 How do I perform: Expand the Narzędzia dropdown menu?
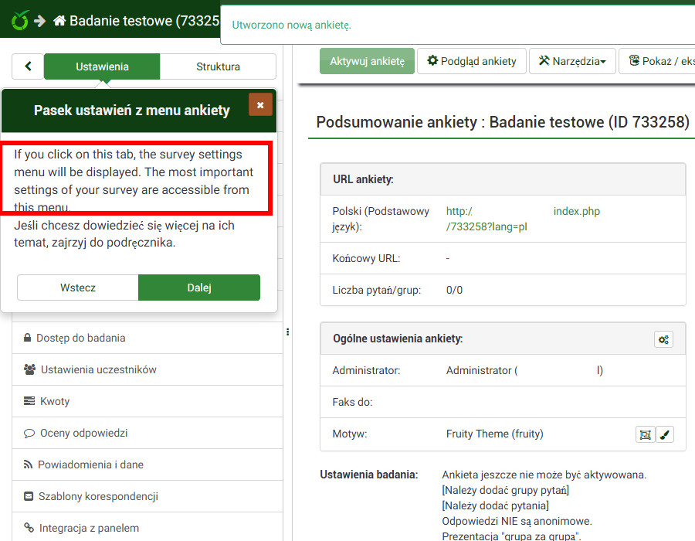point(571,61)
